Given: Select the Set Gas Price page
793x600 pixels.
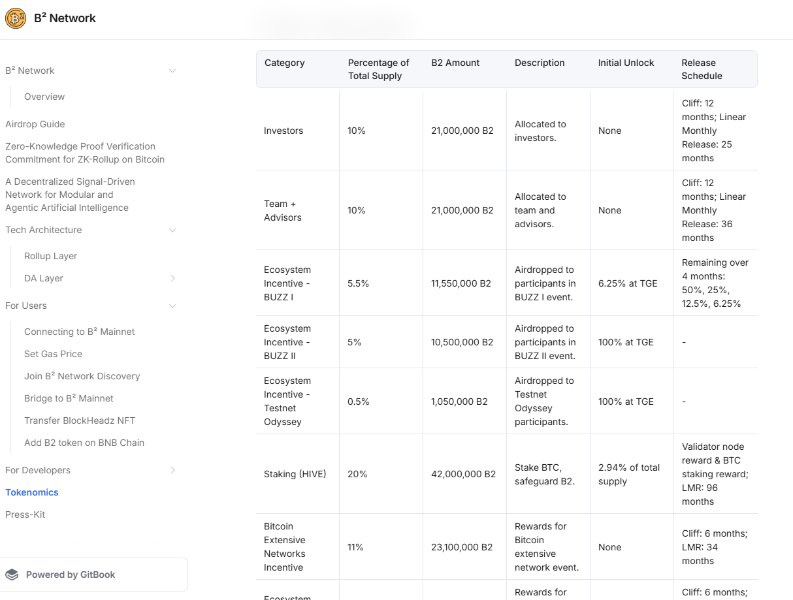Looking at the screenshot, I should [53, 354].
